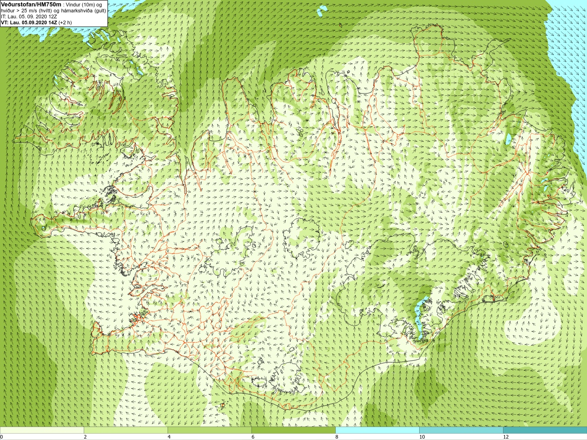Click the 'IT: Lau. 05. 09. 2020 12Z' line

(x=29, y=16)
